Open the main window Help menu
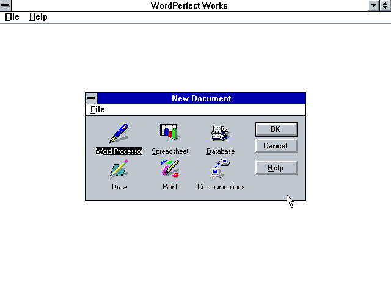This screenshot has width=391, height=293. pos(38,17)
